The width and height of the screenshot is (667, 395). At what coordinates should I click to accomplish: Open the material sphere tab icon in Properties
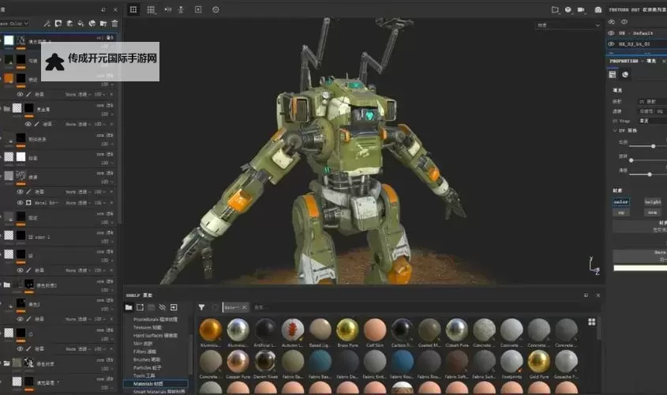(625, 74)
